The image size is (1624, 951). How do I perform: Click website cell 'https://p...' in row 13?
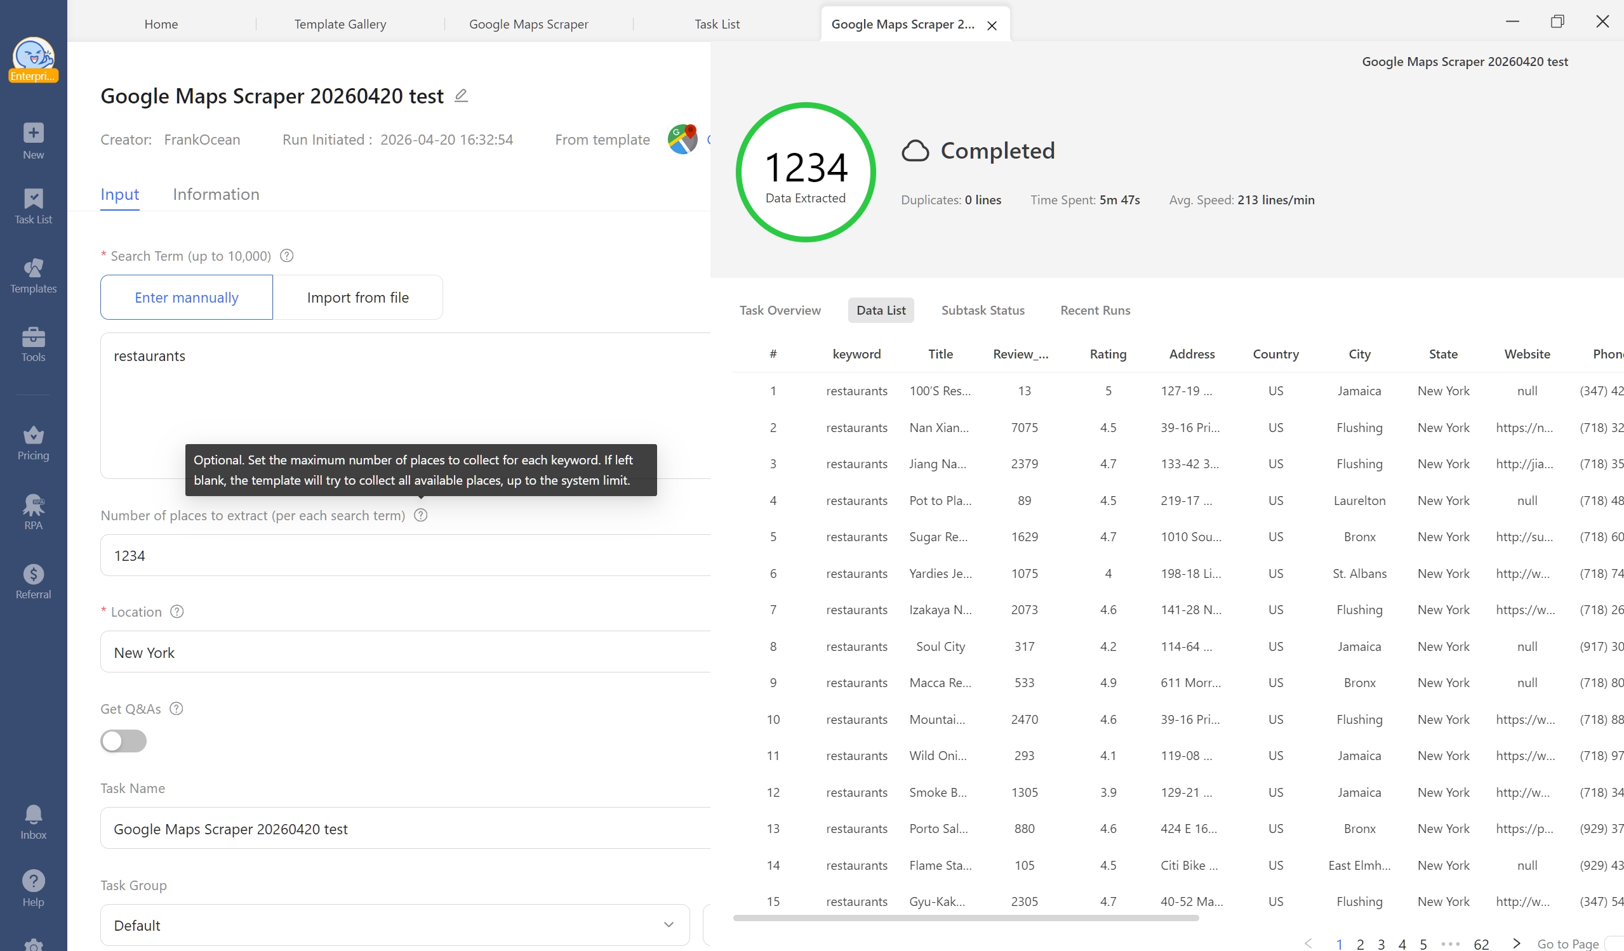click(x=1524, y=829)
